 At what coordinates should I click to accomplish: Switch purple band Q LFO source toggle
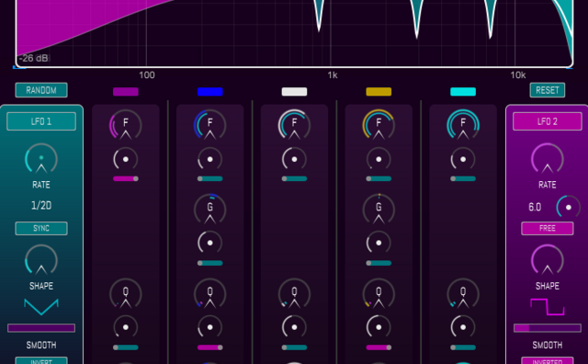pyautogui.click(x=126, y=347)
